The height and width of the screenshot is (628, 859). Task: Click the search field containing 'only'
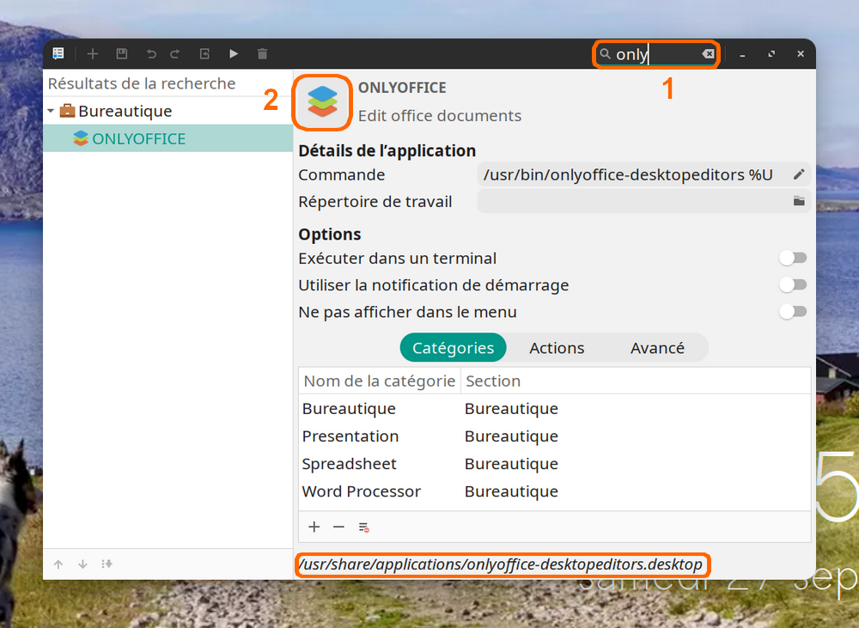tap(653, 54)
